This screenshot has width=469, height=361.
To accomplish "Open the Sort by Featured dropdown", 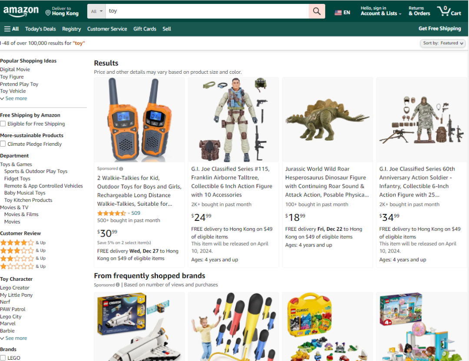I will tap(443, 43).
